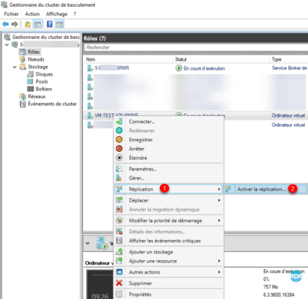Image resolution: width=308 pixels, height=299 pixels.
Task: Click the red X Supprimer icon
Action: click(x=120, y=283)
